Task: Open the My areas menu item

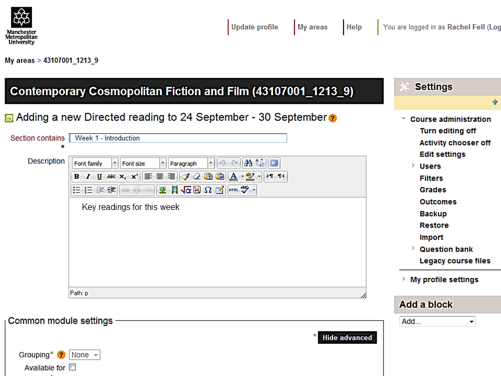Action: 312,27
